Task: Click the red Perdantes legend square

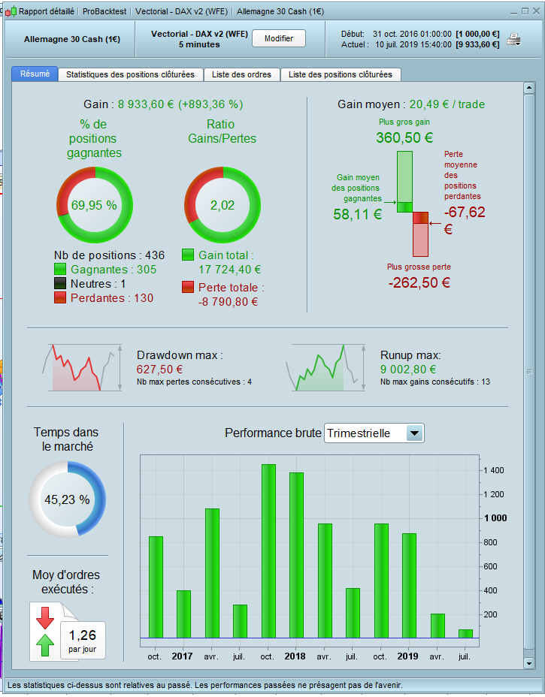Action: point(60,298)
